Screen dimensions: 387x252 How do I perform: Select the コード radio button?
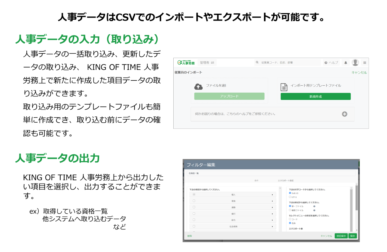pos(290,219)
